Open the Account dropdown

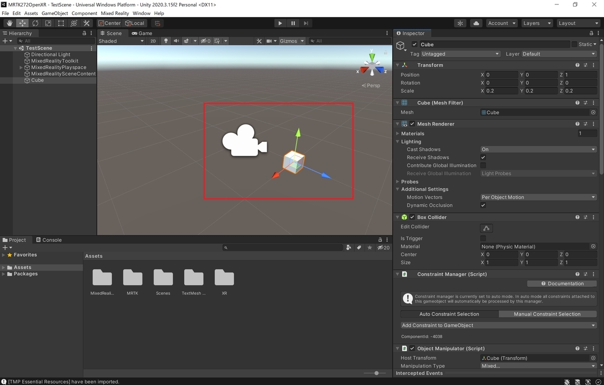[501, 23]
